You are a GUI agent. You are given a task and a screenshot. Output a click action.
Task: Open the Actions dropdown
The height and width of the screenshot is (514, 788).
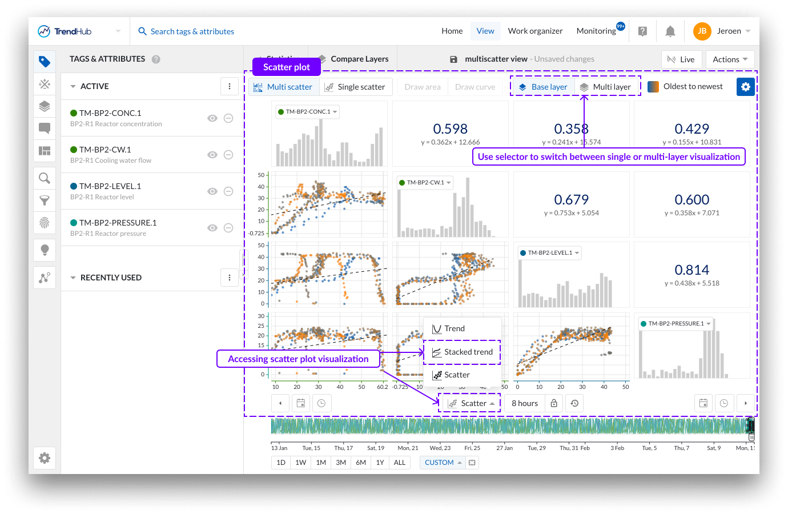tap(730, 59)
